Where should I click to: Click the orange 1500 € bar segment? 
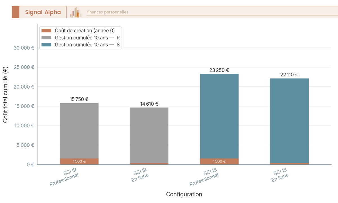pos(79,161)
